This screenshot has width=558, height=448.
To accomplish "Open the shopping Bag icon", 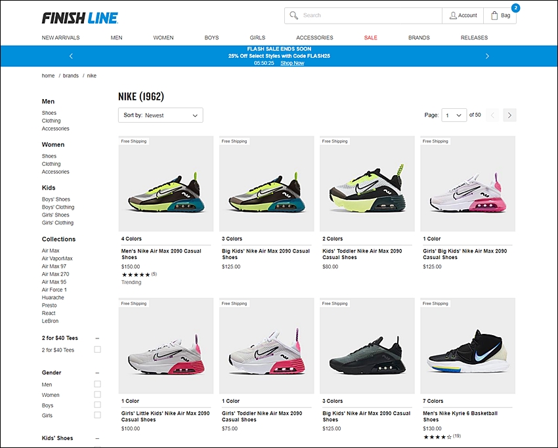I will pos(494,15).
